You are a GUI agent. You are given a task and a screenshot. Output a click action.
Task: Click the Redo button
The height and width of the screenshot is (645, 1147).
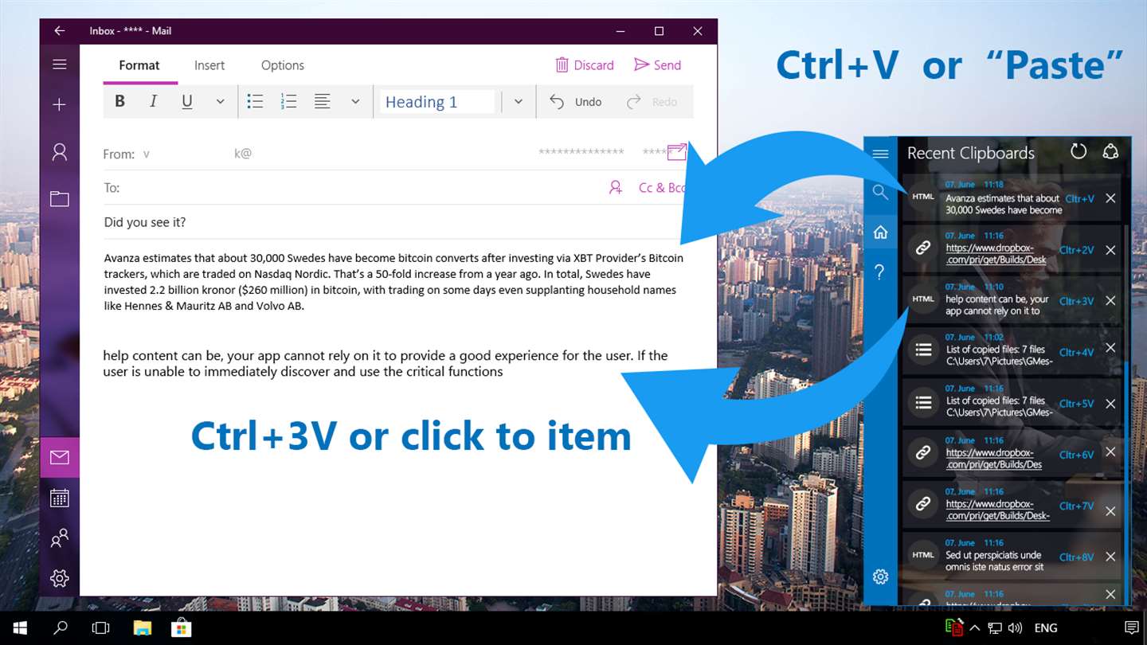pos(652,102)
